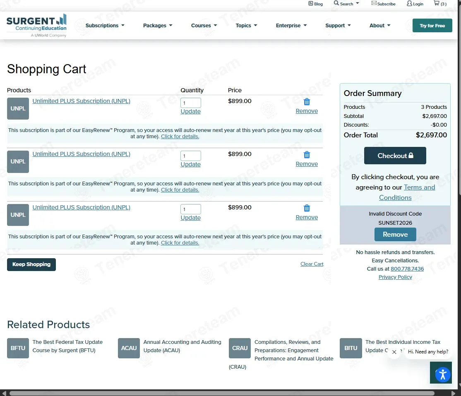This screenshot has height=396, width=461.
Task: Open the Blog link icon in top bar
Action: click(x=310, y=4)
